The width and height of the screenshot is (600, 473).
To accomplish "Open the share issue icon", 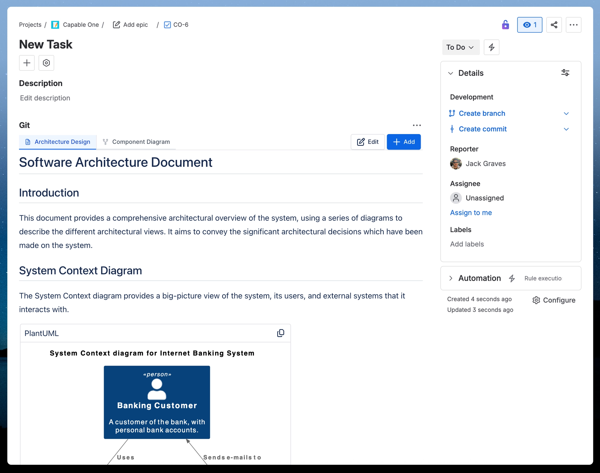I will click(554, 25).
